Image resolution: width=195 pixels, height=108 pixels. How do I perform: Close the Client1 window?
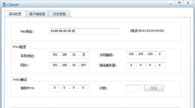pos(188,3)
